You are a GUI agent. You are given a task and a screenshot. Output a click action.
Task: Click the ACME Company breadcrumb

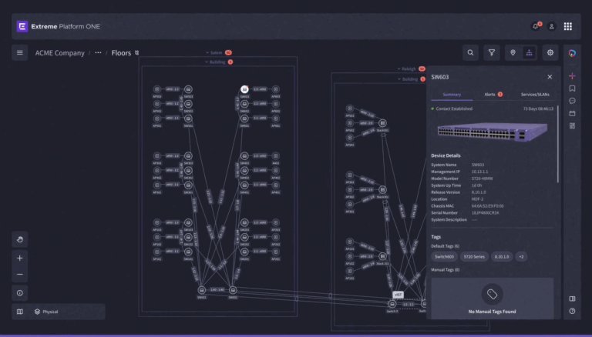[x=59, y=53]
